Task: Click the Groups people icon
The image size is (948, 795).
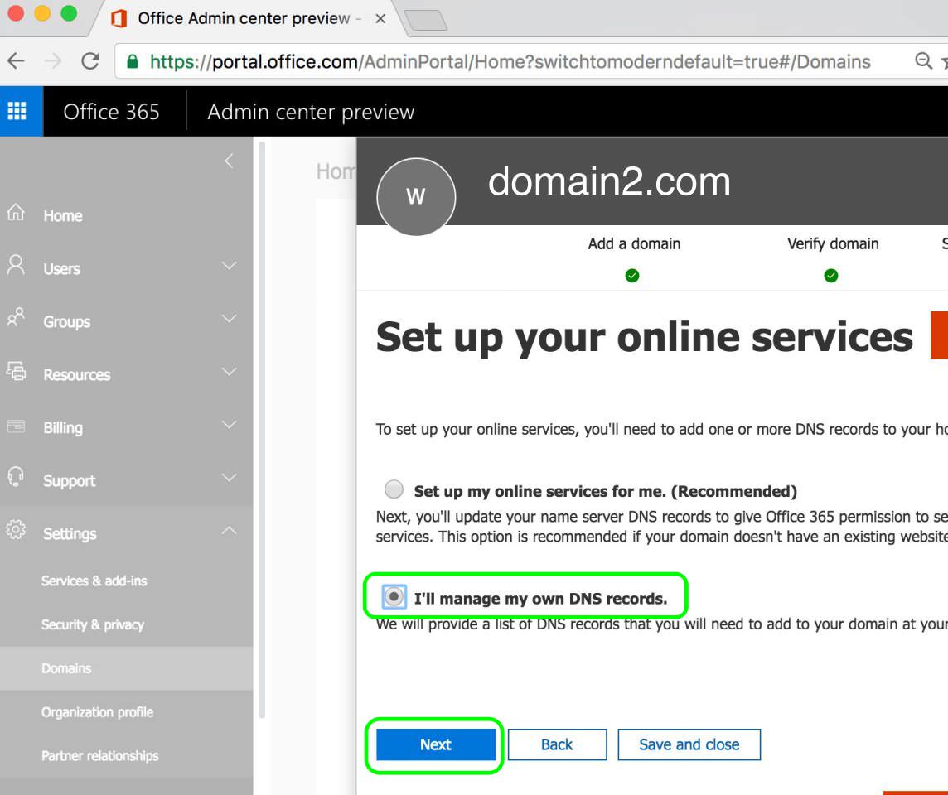Action: click(x=16, y=317)
